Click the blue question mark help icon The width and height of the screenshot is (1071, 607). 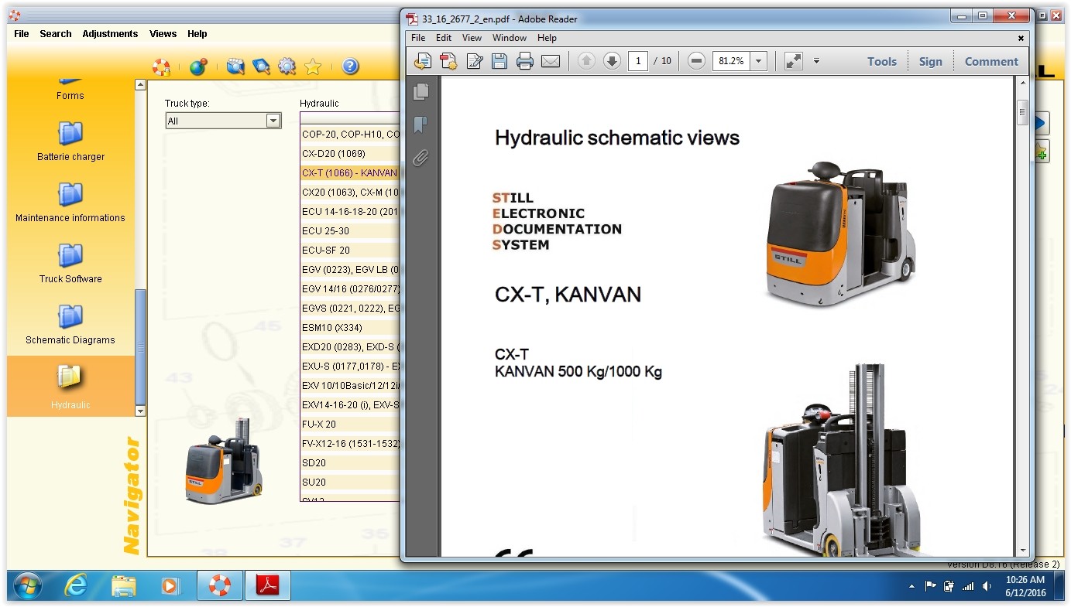(350, 67)
